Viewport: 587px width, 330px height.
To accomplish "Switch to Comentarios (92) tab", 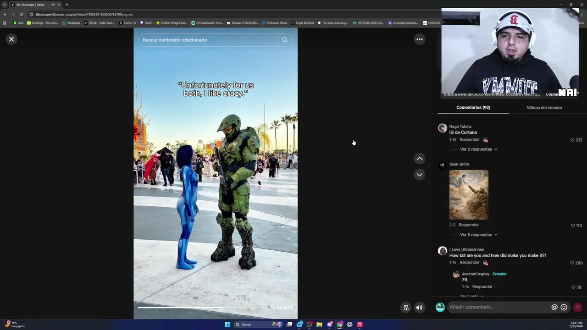I will point(473,108).
